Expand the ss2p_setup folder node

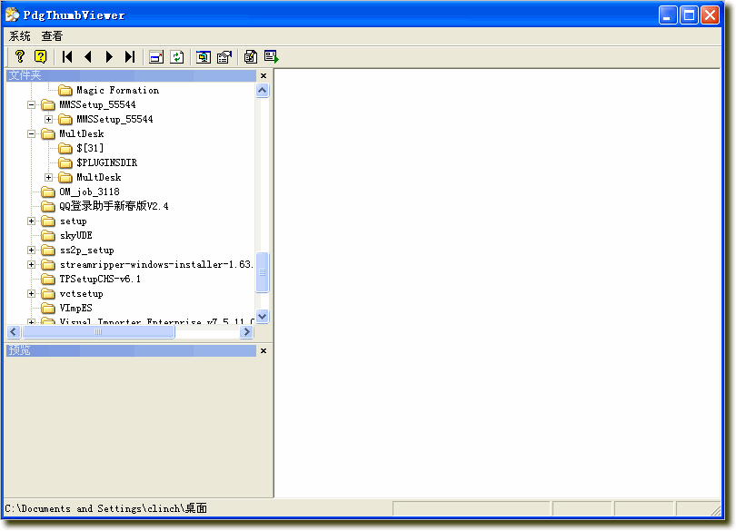tap(31, 250)
